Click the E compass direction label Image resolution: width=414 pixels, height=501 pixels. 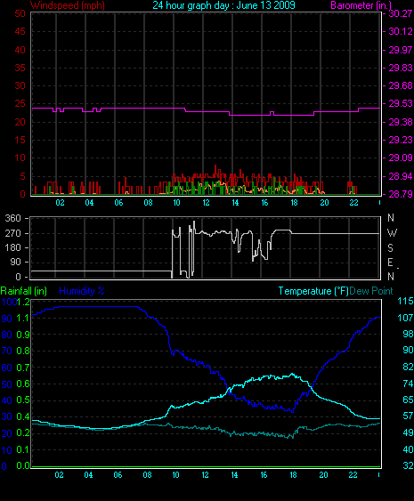point(390,263)
